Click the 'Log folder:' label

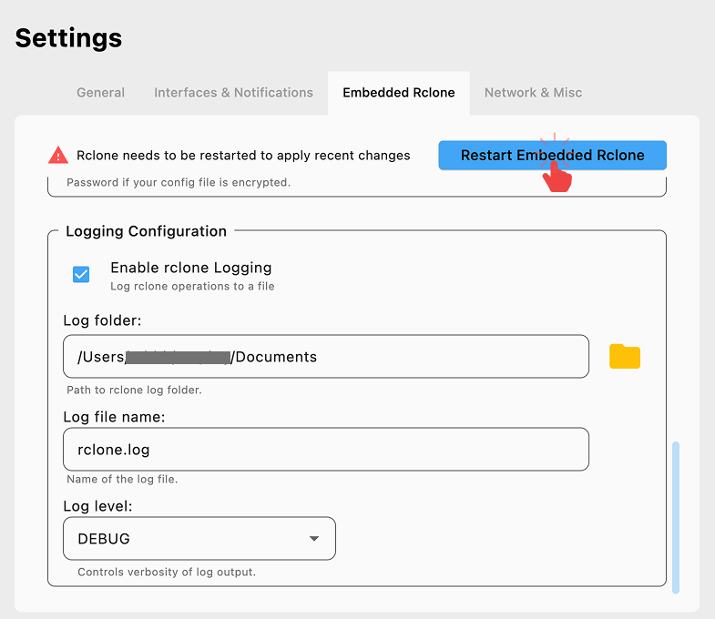click(103, 320)
